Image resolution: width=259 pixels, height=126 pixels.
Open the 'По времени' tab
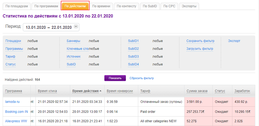101,6
